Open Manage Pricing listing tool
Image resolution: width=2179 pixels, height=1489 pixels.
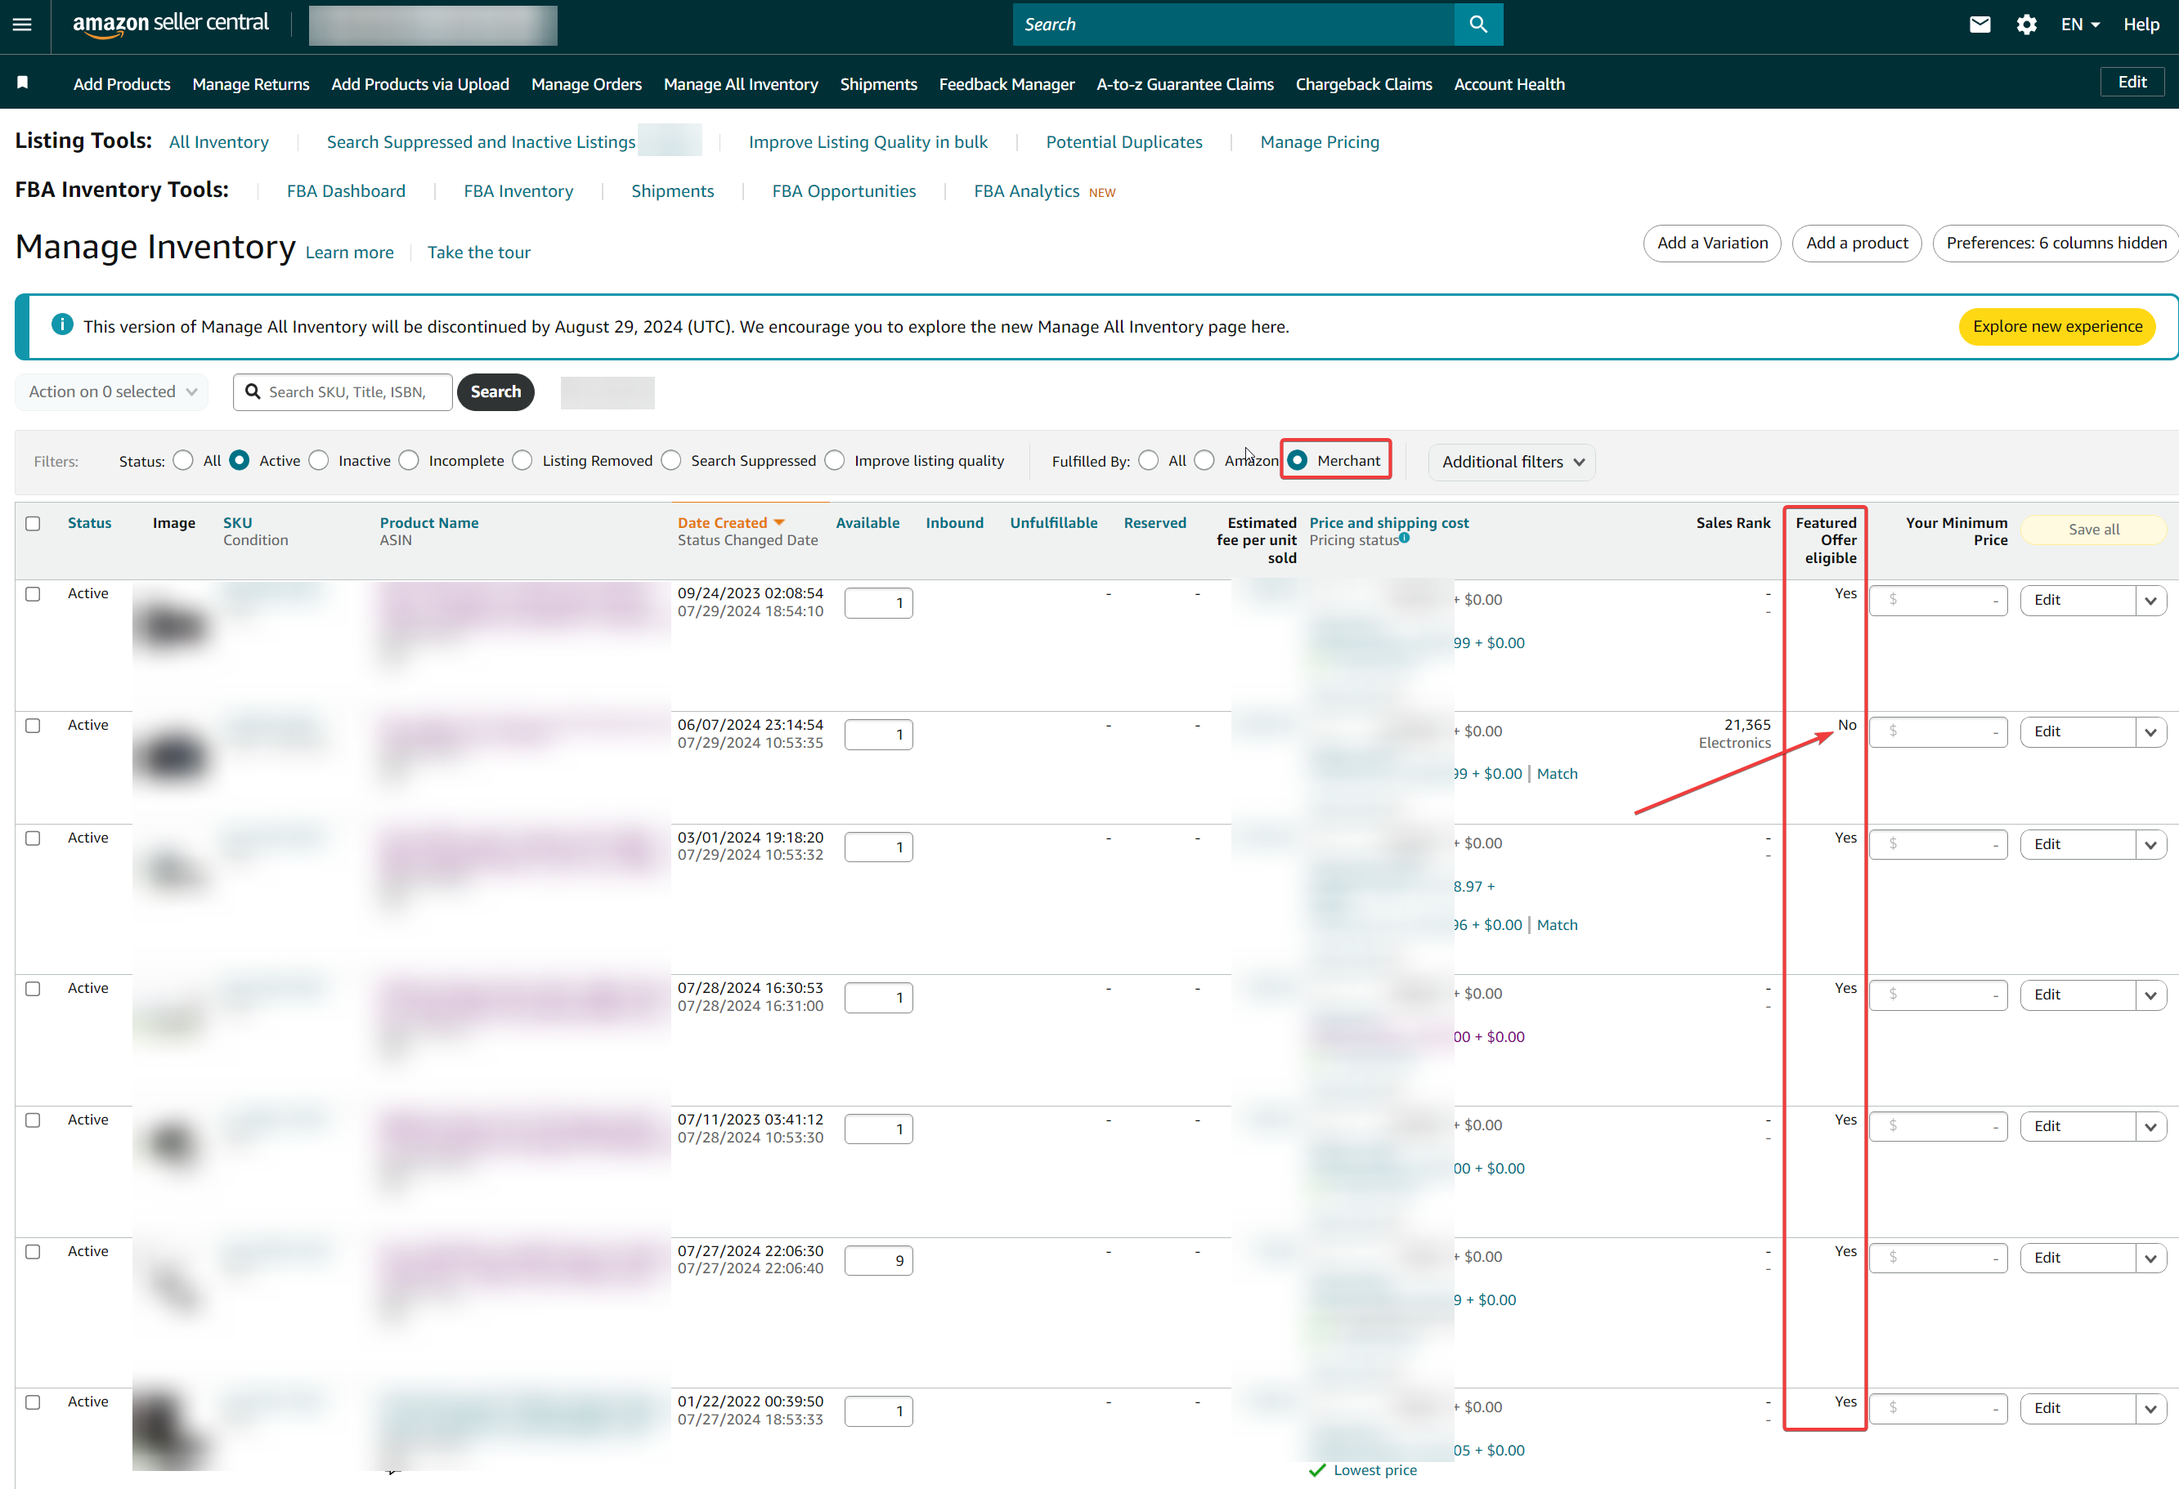pyautogui.click(x=1319, y=141)
